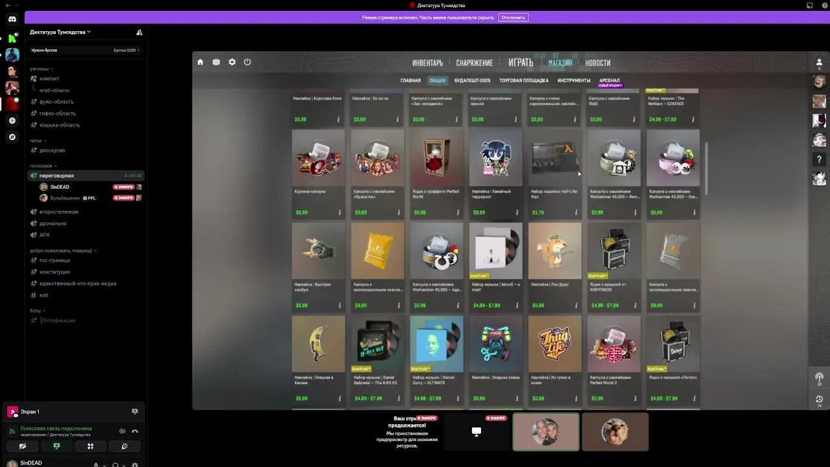Image resolution: width=830 pixels, height=467 pixels.
Task: Open the компакт channel
Action: tap(49, 78)
